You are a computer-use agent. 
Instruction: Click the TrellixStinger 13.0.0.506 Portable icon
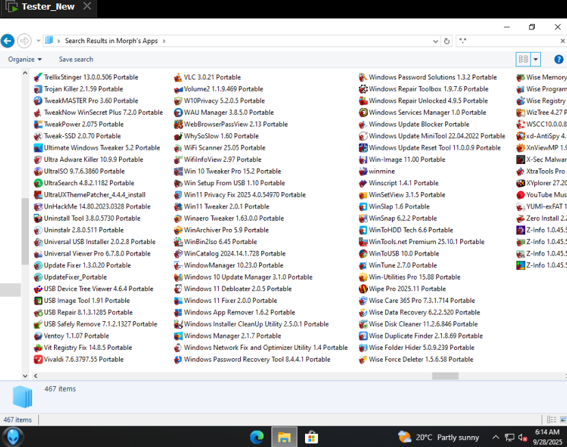tap(38, 77)
